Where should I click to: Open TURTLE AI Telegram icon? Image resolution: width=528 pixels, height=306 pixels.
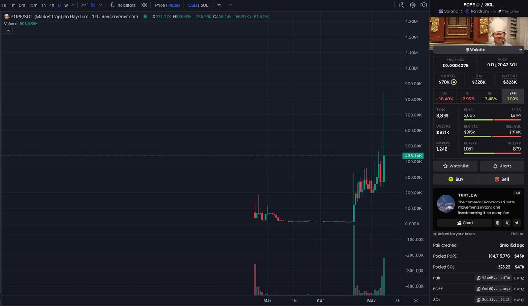(x=517, y=223)
